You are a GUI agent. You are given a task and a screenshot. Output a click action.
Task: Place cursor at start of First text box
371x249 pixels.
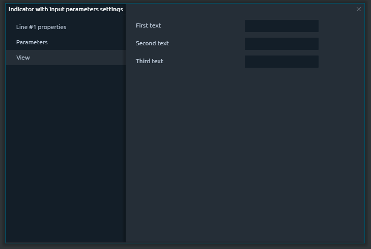point(247,26)
